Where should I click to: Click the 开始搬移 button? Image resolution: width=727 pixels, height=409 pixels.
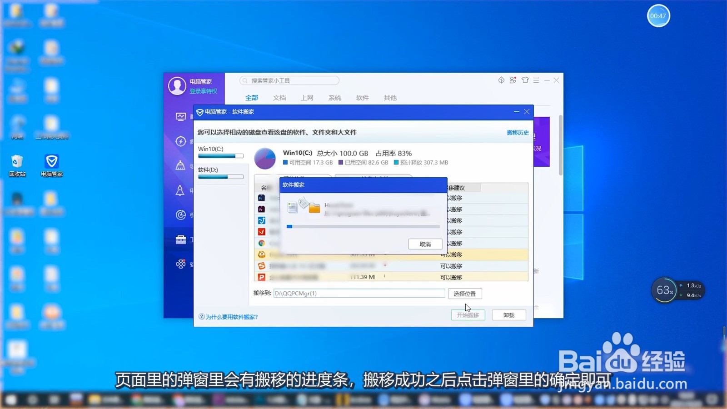[x=468, y=315]
